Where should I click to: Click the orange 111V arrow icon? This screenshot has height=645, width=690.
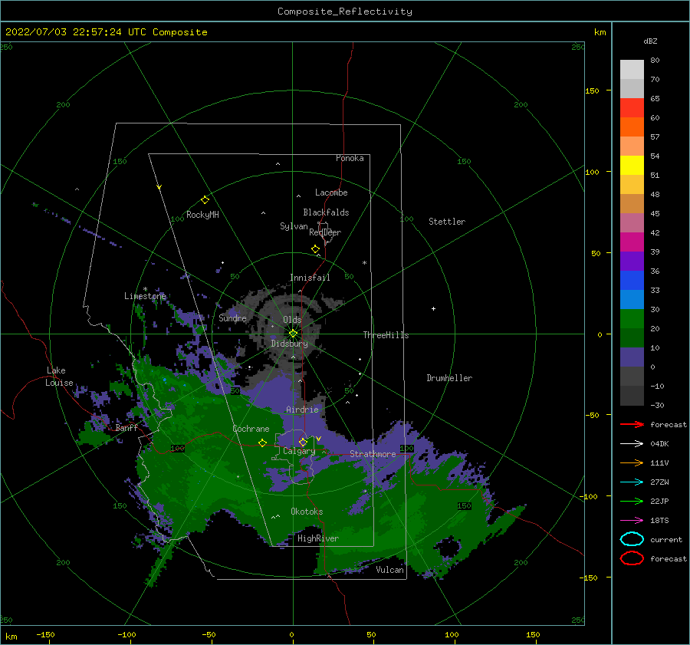[x=632, y=462]
